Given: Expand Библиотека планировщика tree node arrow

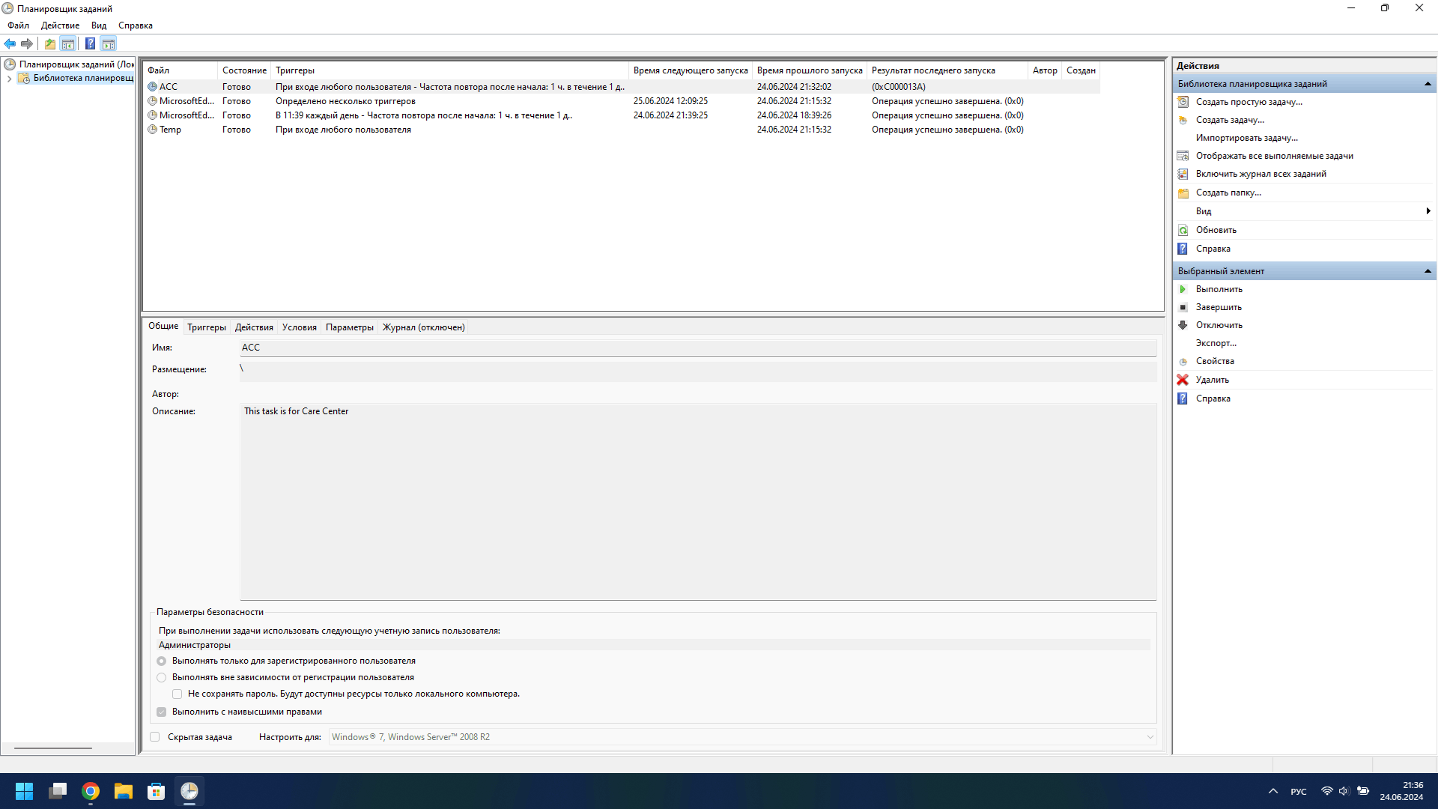Looking at the screenshot, I should pos(9,79).
